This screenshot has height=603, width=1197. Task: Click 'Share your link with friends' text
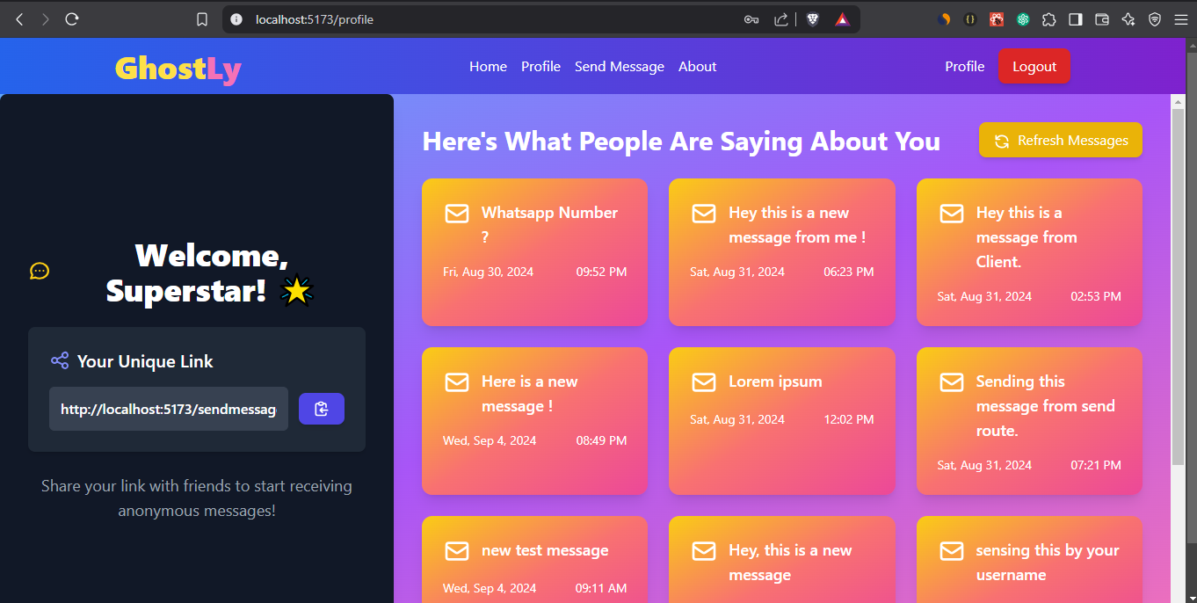[197, 498]
